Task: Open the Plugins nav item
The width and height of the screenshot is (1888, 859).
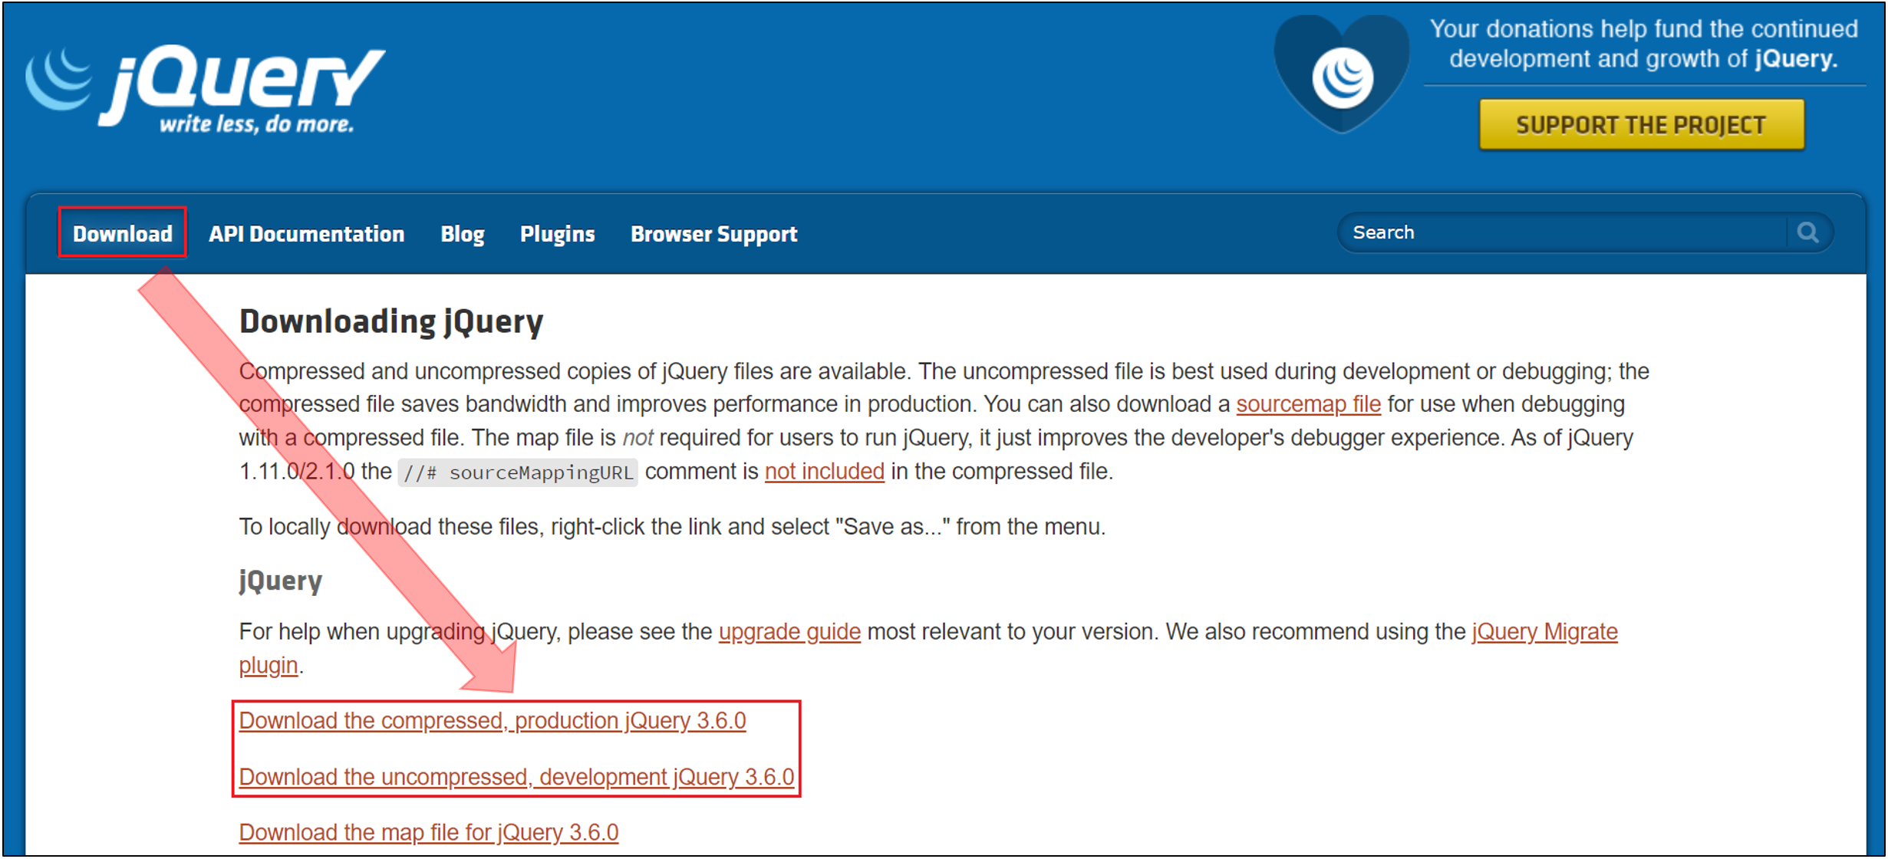Action: point(557,233)
